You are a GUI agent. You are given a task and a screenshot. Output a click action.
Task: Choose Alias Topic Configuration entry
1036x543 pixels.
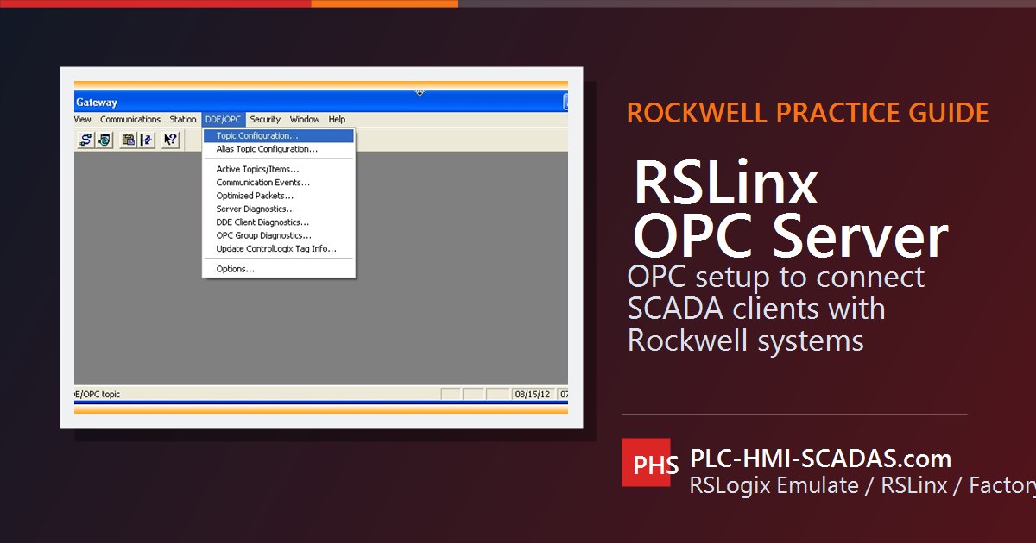pos(279,149)
